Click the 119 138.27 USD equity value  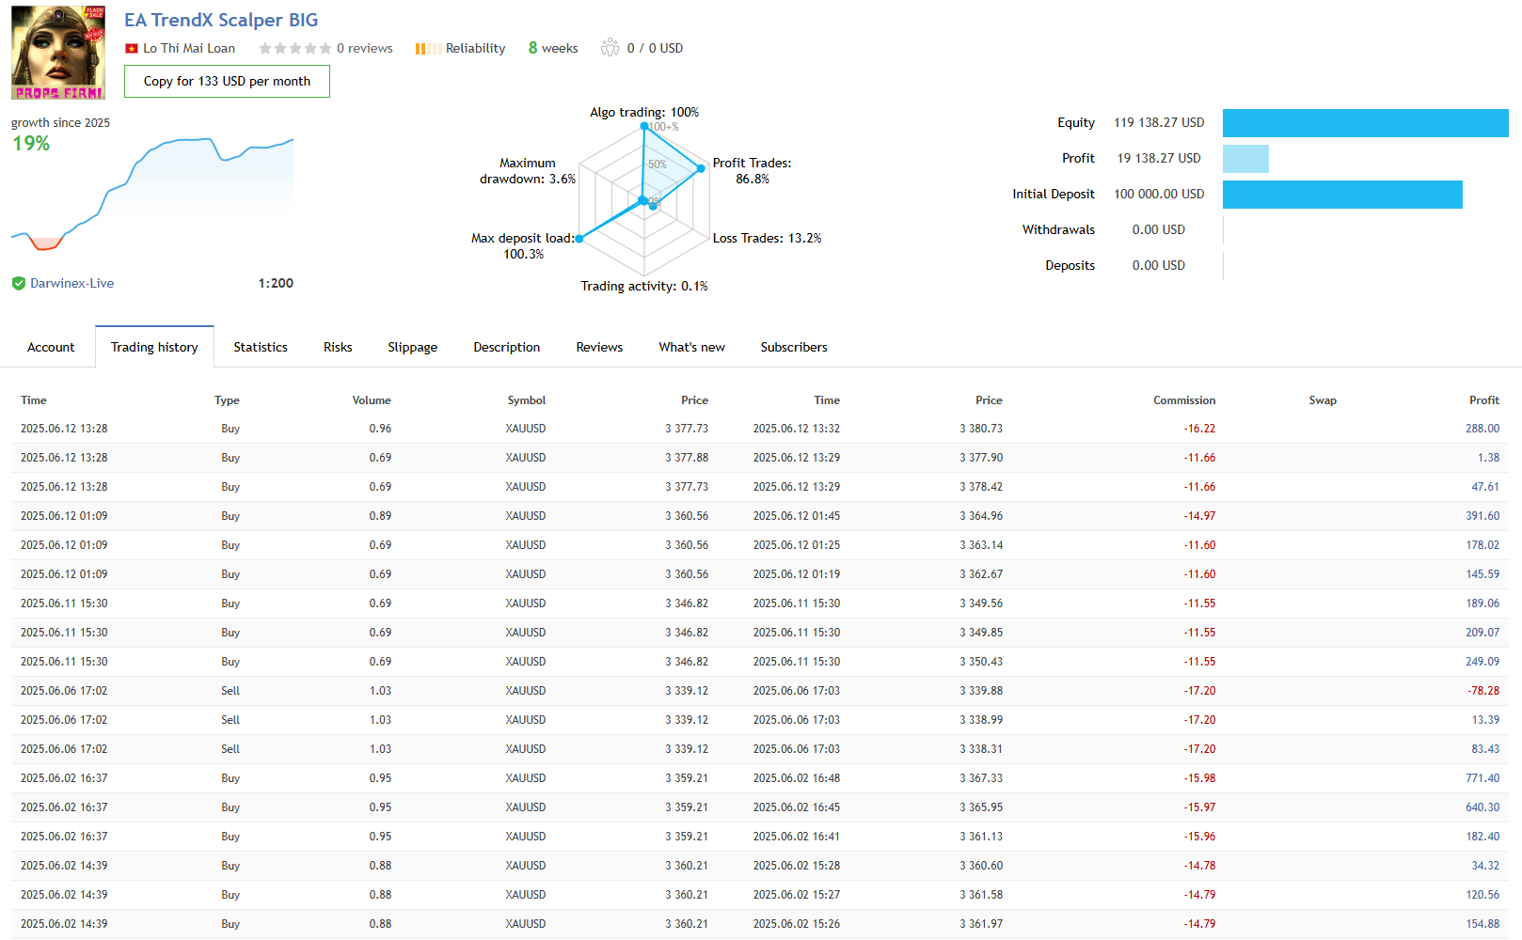tap(1159, 123)
